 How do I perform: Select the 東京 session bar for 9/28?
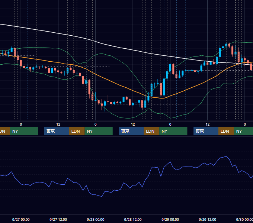click(x=131, y=131)
